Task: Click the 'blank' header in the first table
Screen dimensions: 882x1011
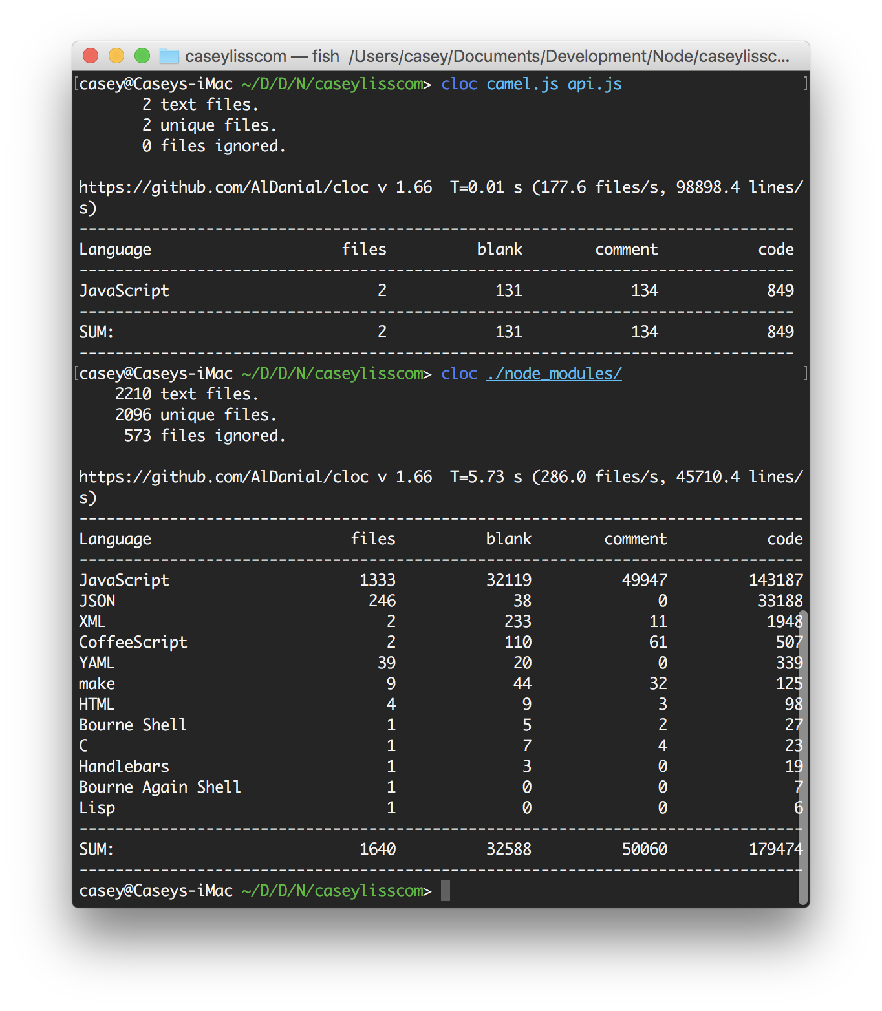Action: pos(500,250)
